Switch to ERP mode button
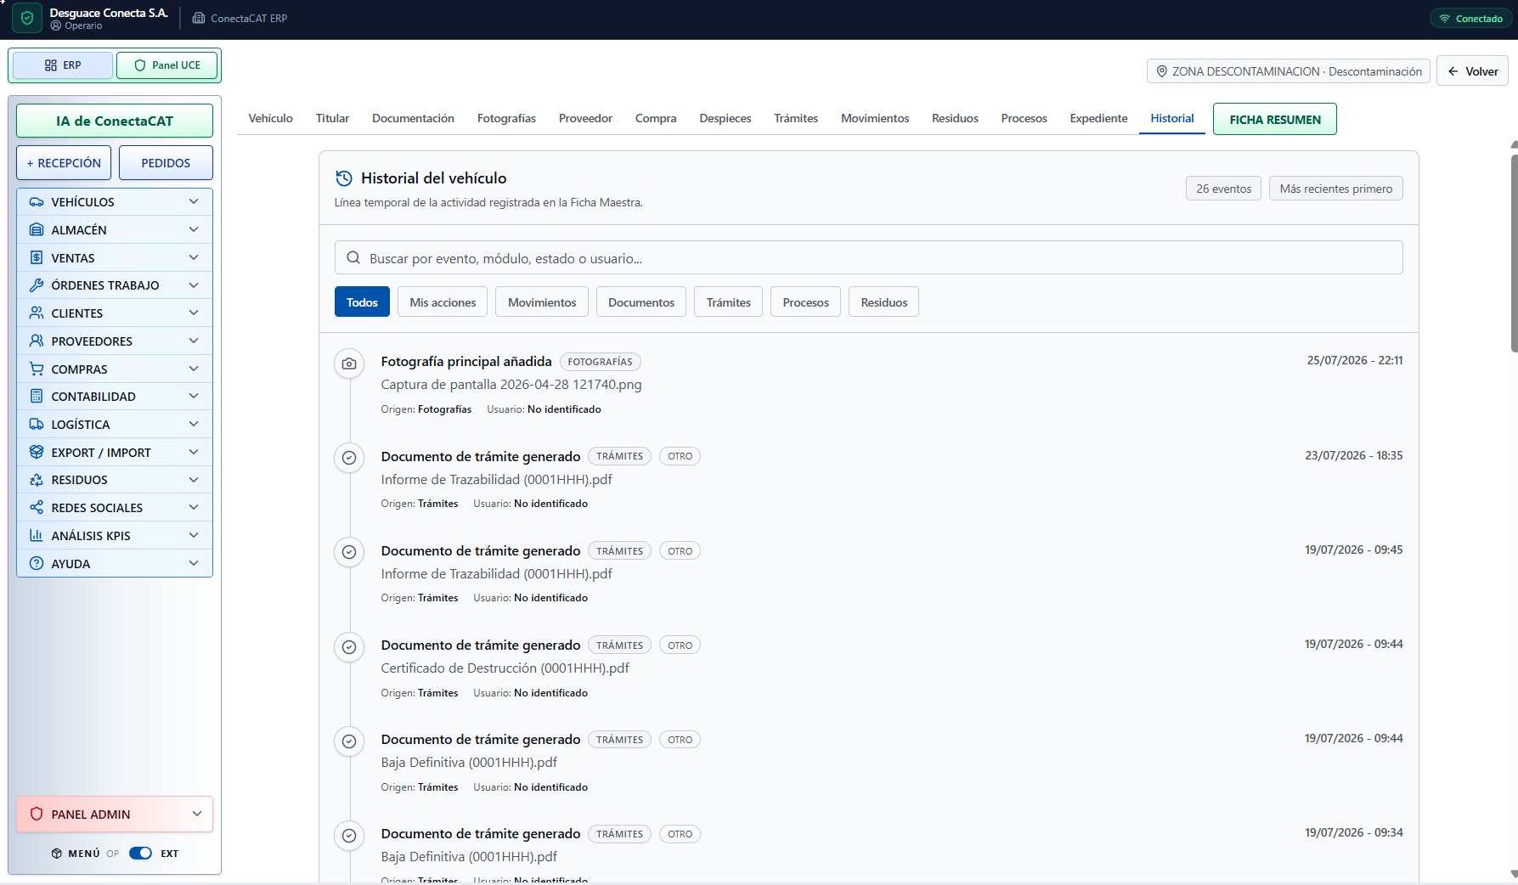This screenshot has width=1518, height=885. (x=63, y=65)
